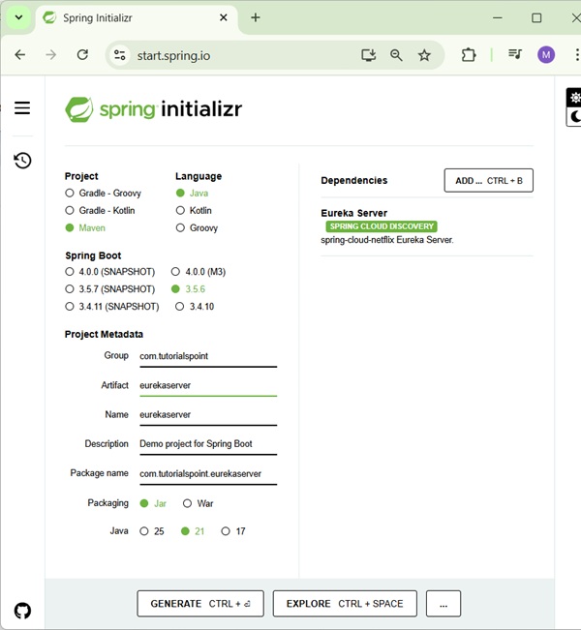Select Java language

point(192,194)
